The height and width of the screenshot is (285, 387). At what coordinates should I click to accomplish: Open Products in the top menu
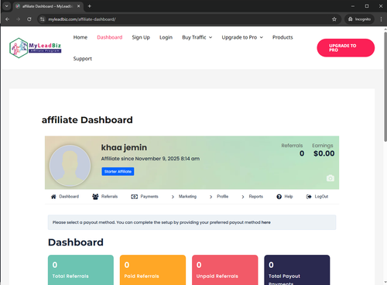pos(283,37)
